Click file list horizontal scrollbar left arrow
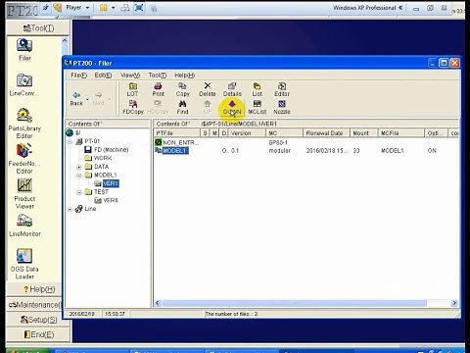The image size is (470, 353). (158, 303)
